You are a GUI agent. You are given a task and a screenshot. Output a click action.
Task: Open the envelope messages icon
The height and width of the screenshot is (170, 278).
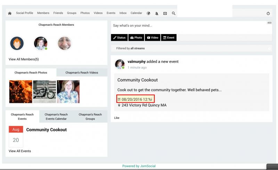(165, 13)
